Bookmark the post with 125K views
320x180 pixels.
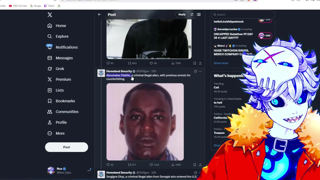click(x=194, y=165)
